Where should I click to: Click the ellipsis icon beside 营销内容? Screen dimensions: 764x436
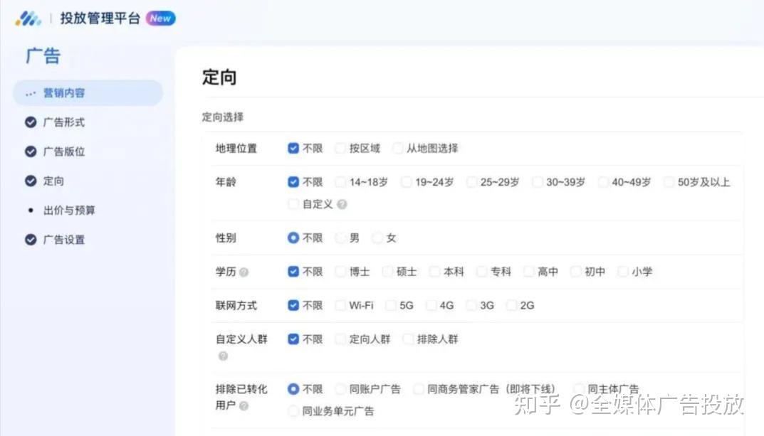point(31,93)
